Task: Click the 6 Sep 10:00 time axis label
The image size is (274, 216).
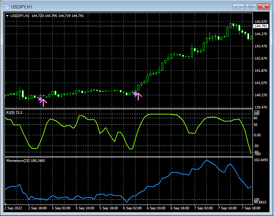Action: pos(156,208)
